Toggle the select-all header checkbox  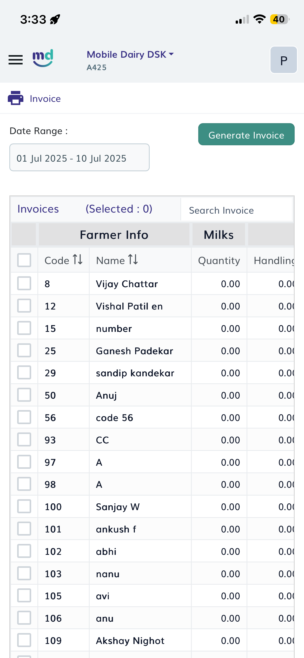click(x=24, y=260)
